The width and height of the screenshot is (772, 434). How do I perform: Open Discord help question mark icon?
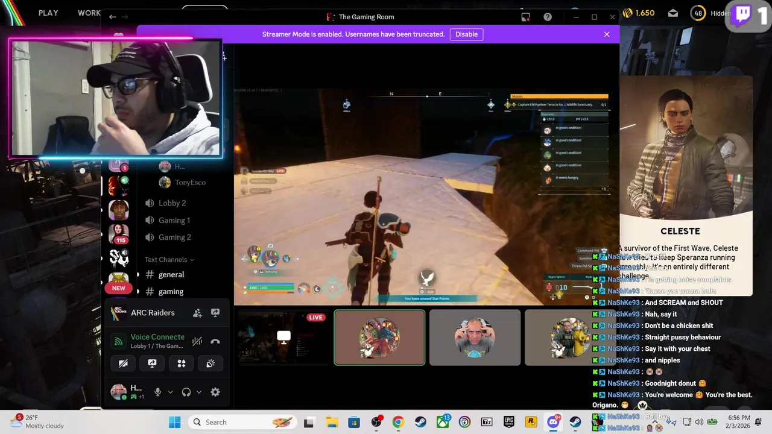tap(548, 17)
